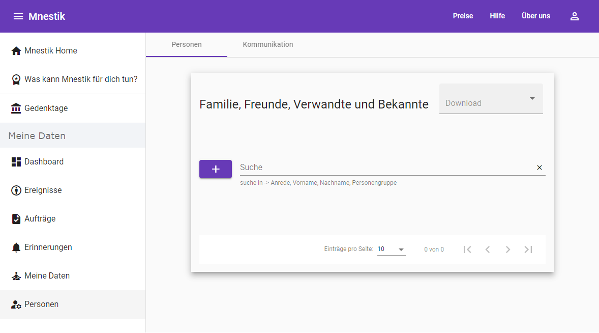The height and width of the screenshot is (333, 599).
Task: Select the Personen tab
Action: 187,44
